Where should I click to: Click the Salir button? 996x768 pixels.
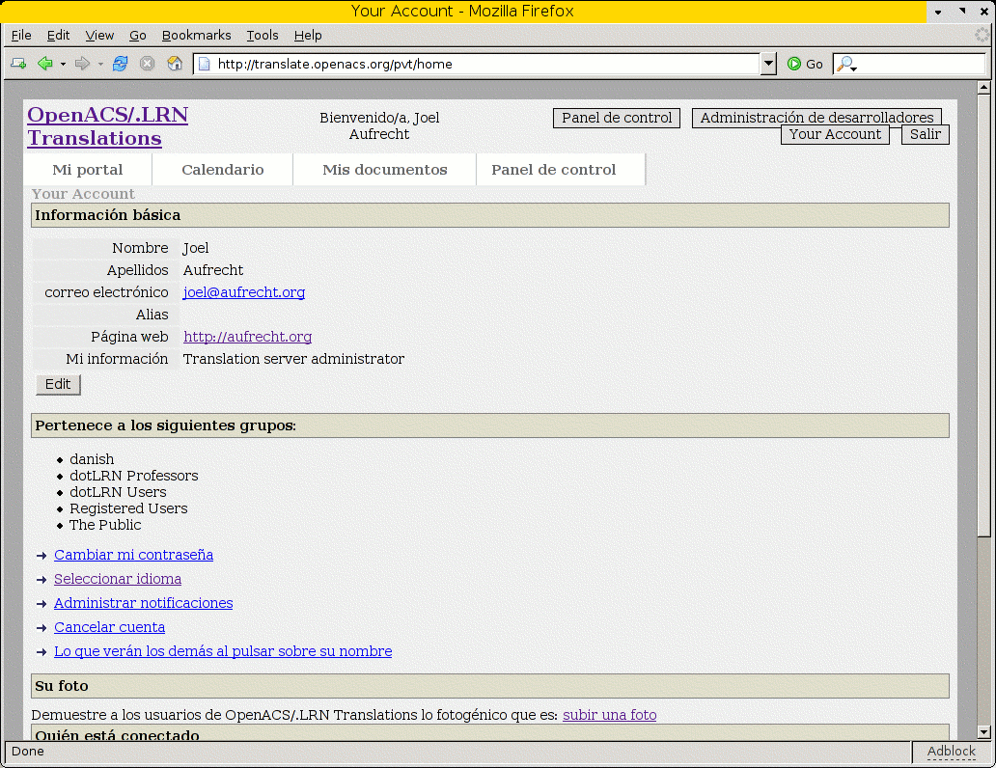pos(925,134)
